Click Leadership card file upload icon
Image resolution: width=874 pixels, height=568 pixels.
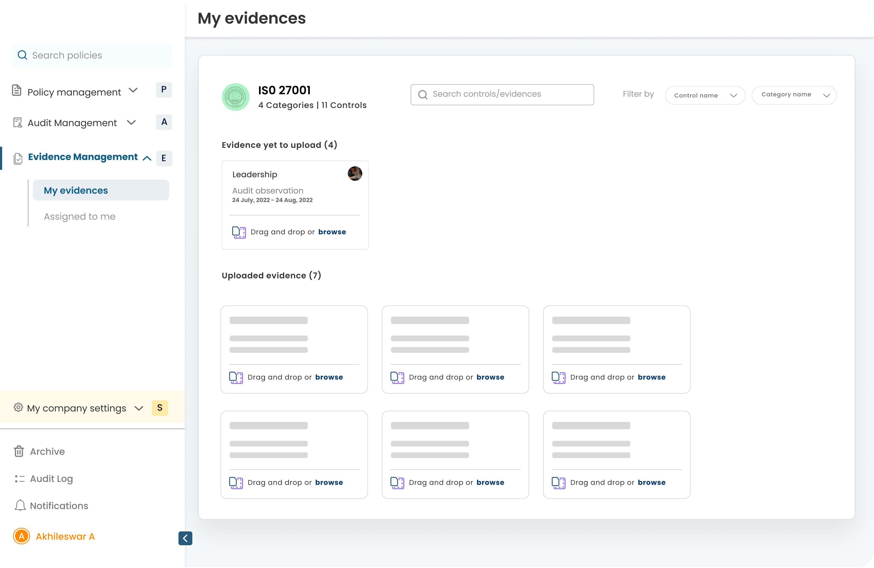[239, 232]
